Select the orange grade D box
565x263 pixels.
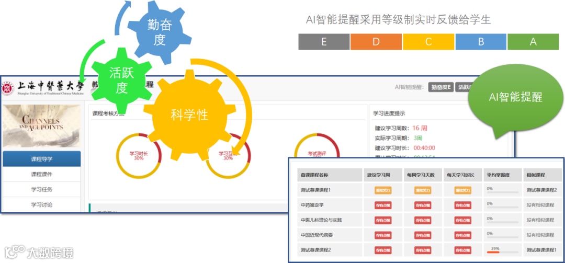376,42
